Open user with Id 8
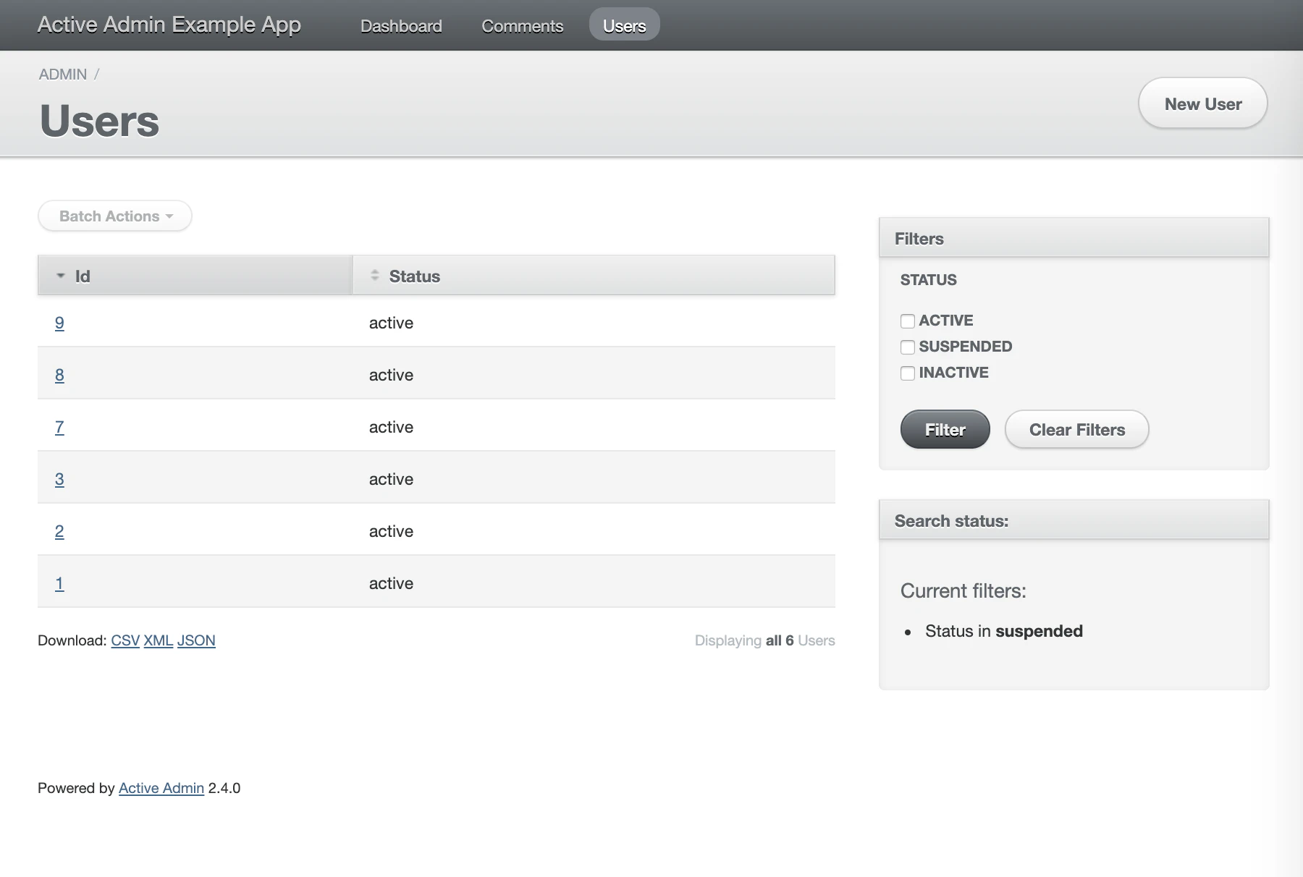The width and height of the screenshot is (1303, 877). [59, 375]
